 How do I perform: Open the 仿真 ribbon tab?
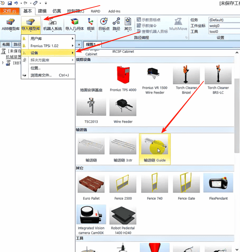57,11
